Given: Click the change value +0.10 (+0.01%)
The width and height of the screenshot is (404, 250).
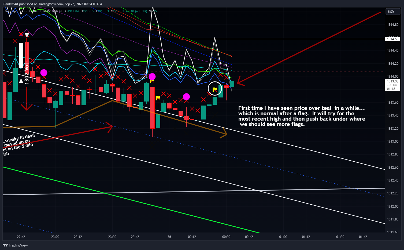Looking at the screenshot, I should click(136, 11).
